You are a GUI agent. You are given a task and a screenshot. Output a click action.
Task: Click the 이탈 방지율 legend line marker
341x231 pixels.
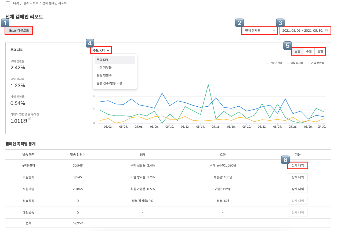pyautogui.click(x=288, y=63)
